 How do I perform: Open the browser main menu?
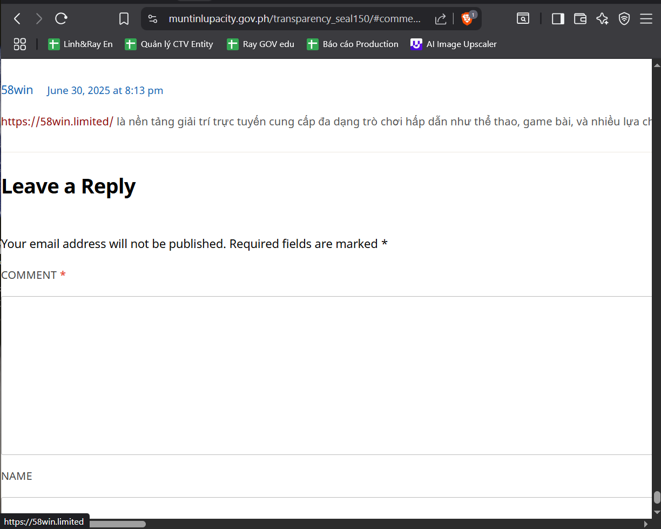tap(646, 19)
